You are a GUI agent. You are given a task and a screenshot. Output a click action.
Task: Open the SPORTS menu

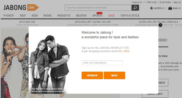tap(97, 16)
